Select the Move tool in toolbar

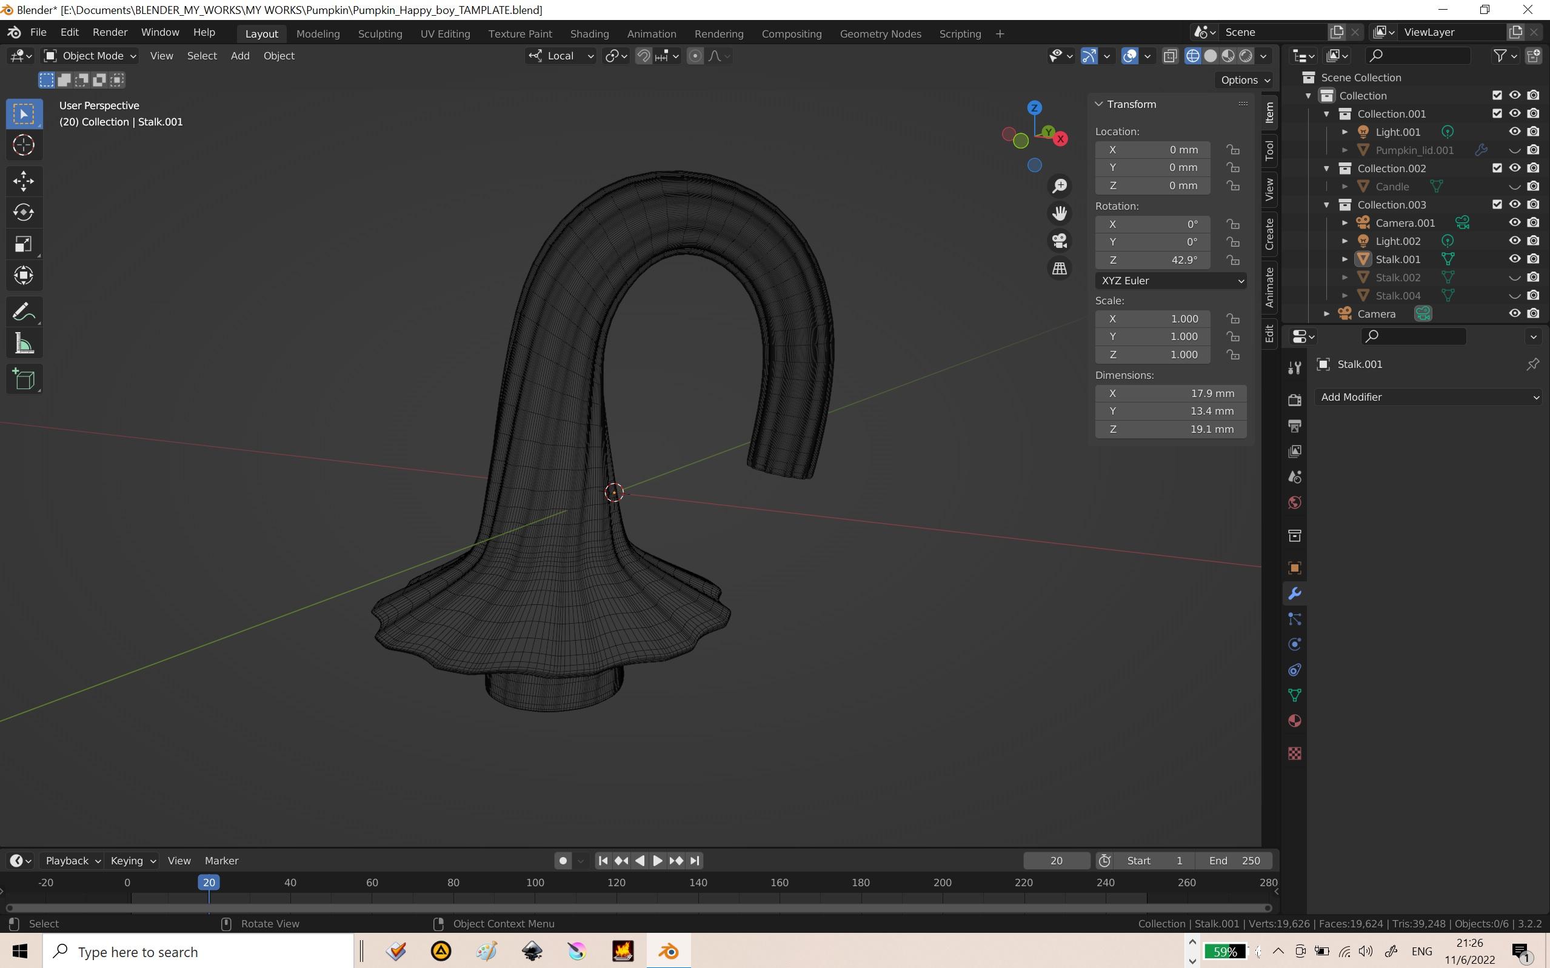point(24,179)
